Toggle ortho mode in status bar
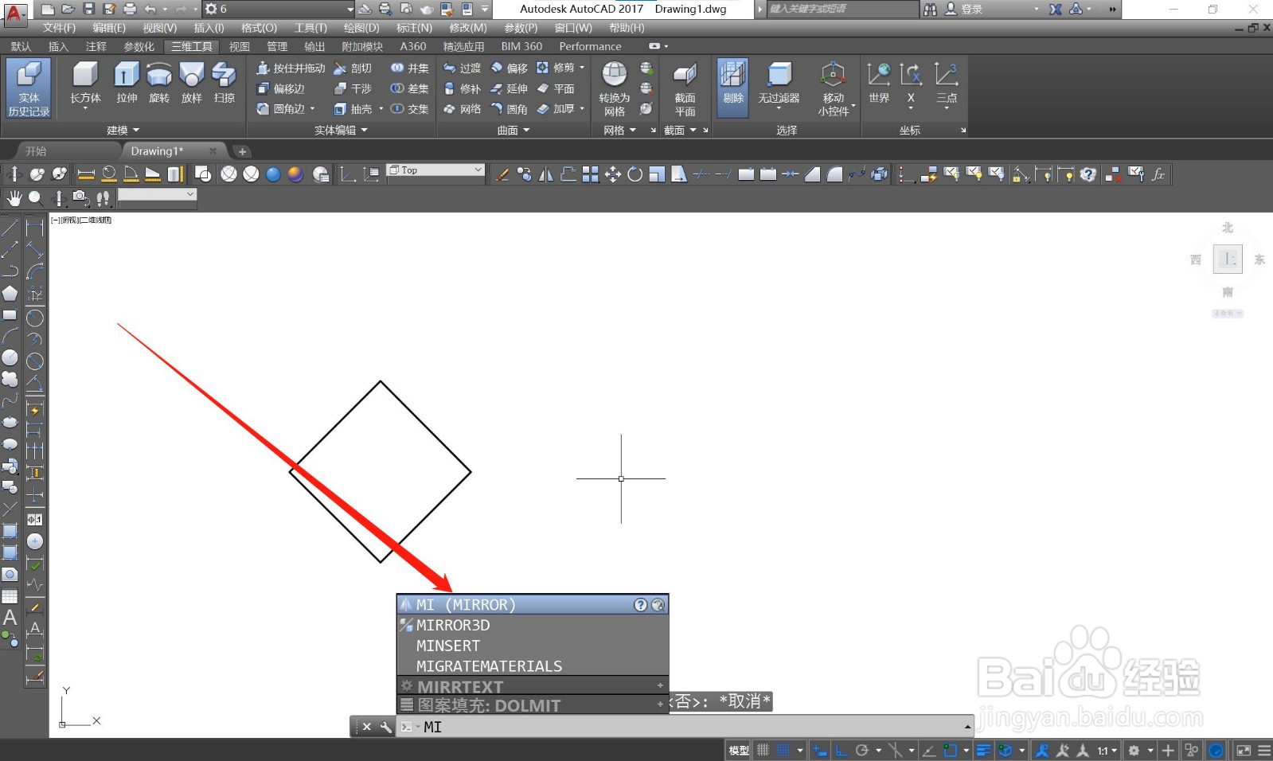 click(842, 750)
